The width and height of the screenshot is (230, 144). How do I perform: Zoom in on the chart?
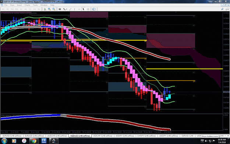49,9
